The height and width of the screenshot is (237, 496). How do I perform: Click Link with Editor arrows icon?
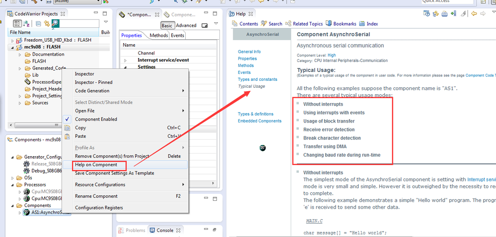pos(47,23)
